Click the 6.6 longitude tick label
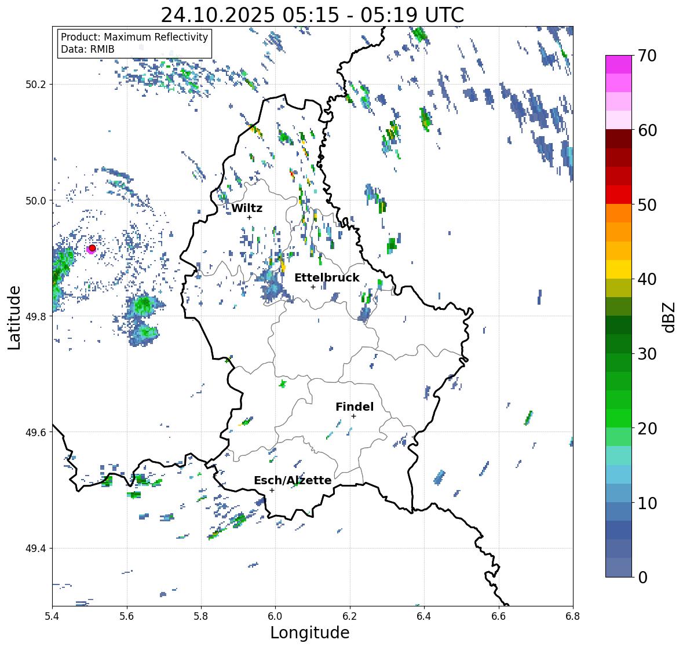 click(499, 616)
